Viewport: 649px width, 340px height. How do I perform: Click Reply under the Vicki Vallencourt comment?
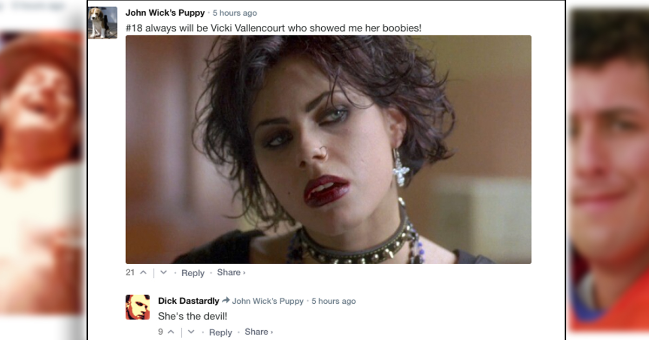click(x=193, y=273)
